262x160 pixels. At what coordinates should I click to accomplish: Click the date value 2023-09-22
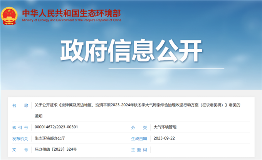tap(164, 138)
